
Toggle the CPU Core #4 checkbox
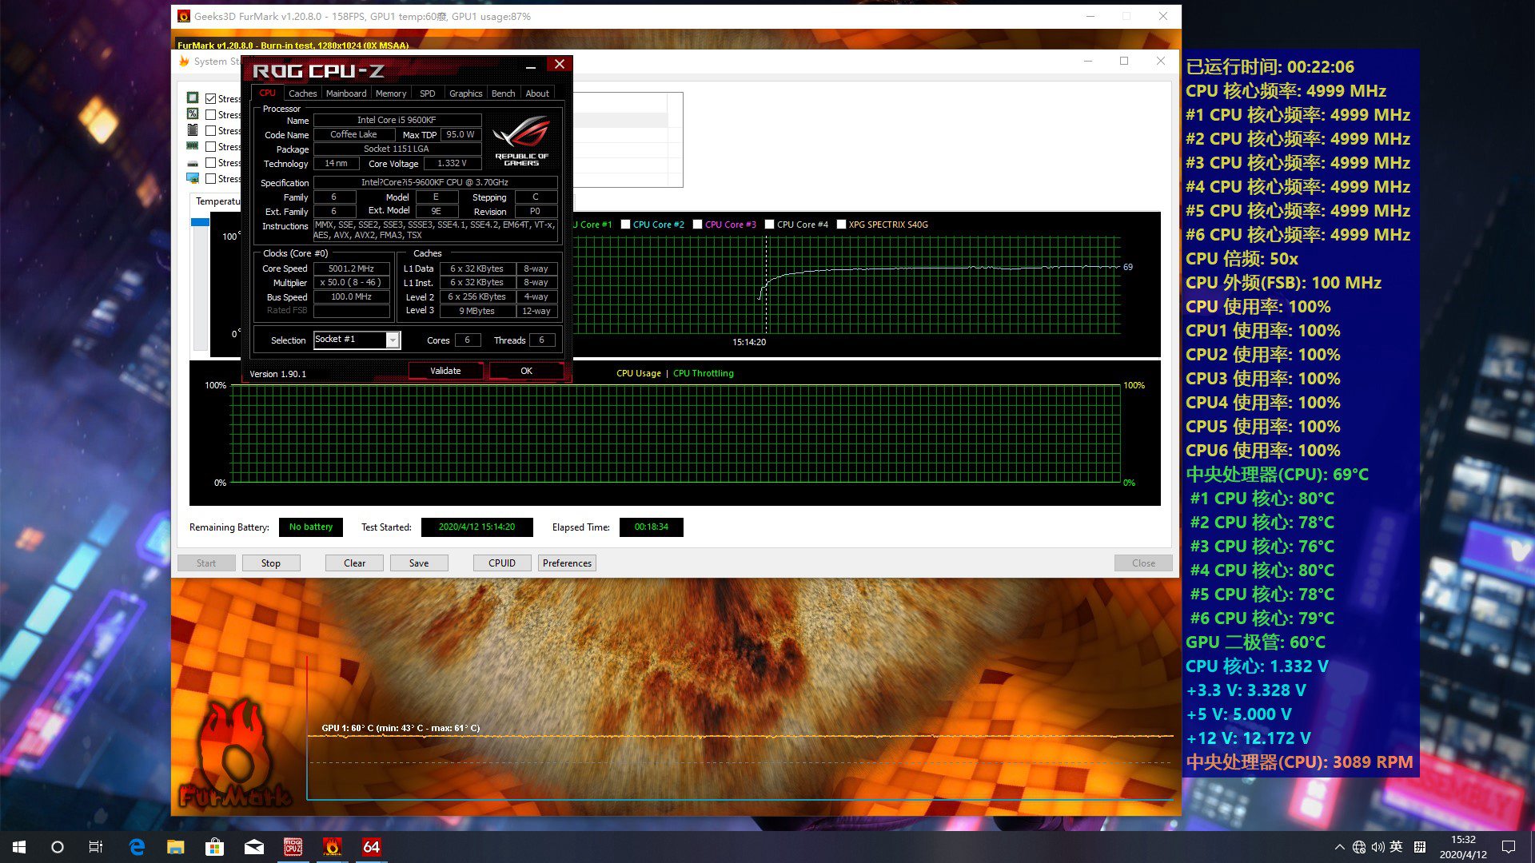click(x=769, y=225)
